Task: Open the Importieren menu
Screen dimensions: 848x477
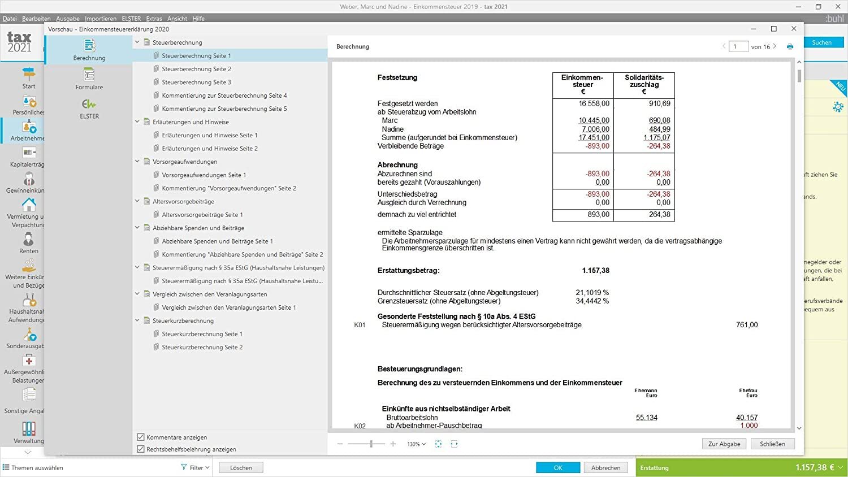Action: coord(101,19)
